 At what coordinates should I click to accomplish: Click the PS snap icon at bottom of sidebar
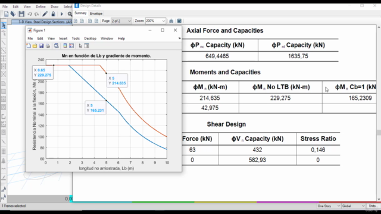(4, 197)
